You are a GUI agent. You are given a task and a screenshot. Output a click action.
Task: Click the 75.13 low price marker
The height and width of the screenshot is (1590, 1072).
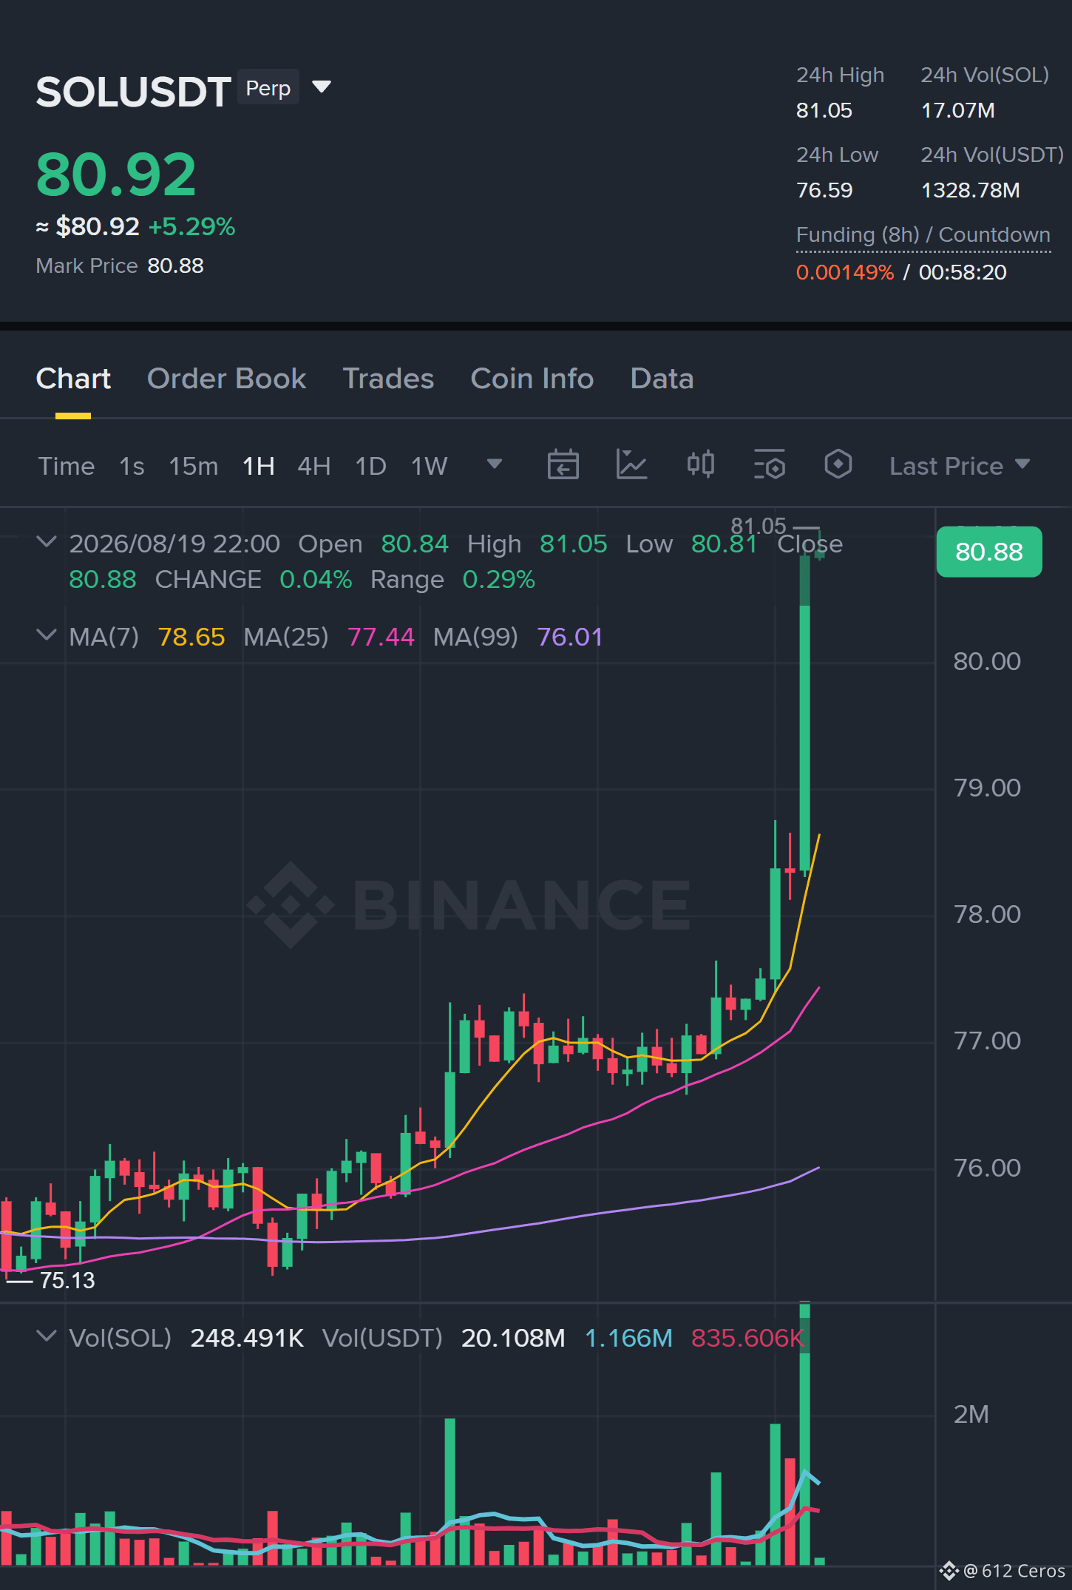click(67, 1280)
